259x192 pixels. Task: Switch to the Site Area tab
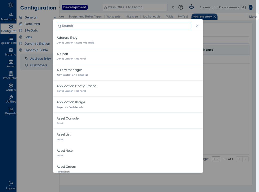(132, 16)
